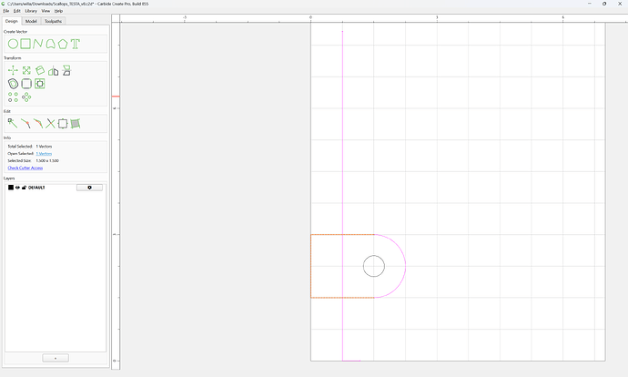Viewport: 628px width, 377px height.
Task: Toggle lock on DEFAULT layer
Action: 24,188
